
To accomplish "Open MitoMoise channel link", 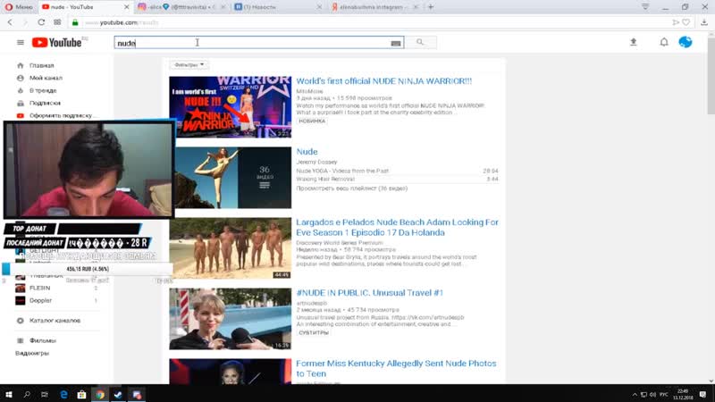I will [x=309, y=91].
